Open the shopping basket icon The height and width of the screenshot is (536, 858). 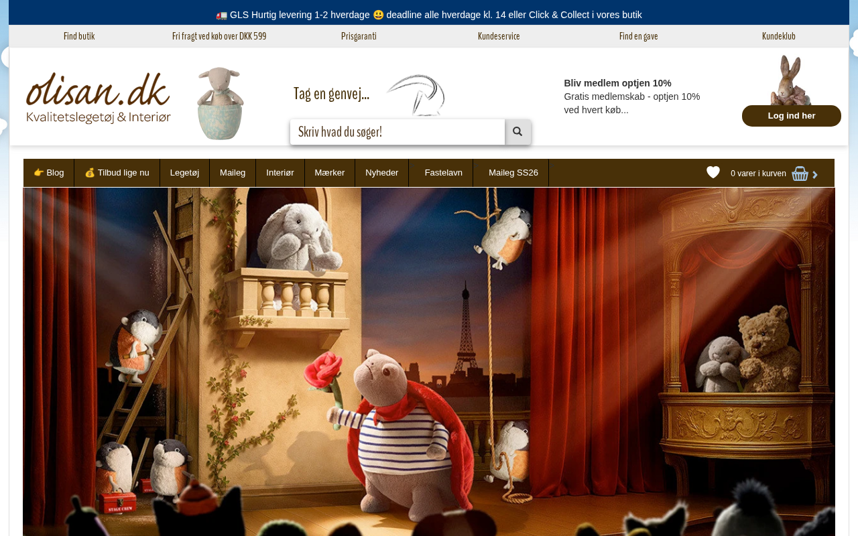[800, 174]
